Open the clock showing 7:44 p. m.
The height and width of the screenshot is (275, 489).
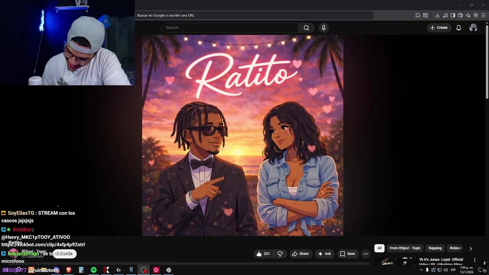[467, 270]
